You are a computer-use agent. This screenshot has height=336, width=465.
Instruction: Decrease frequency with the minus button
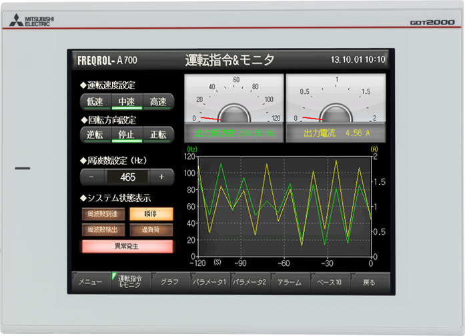point(91,177)
